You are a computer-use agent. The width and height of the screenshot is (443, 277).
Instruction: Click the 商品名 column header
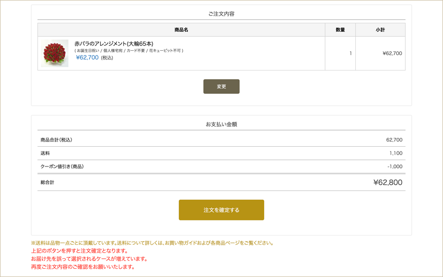(181, 30)
